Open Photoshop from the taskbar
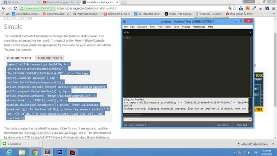 coord(60,152)
